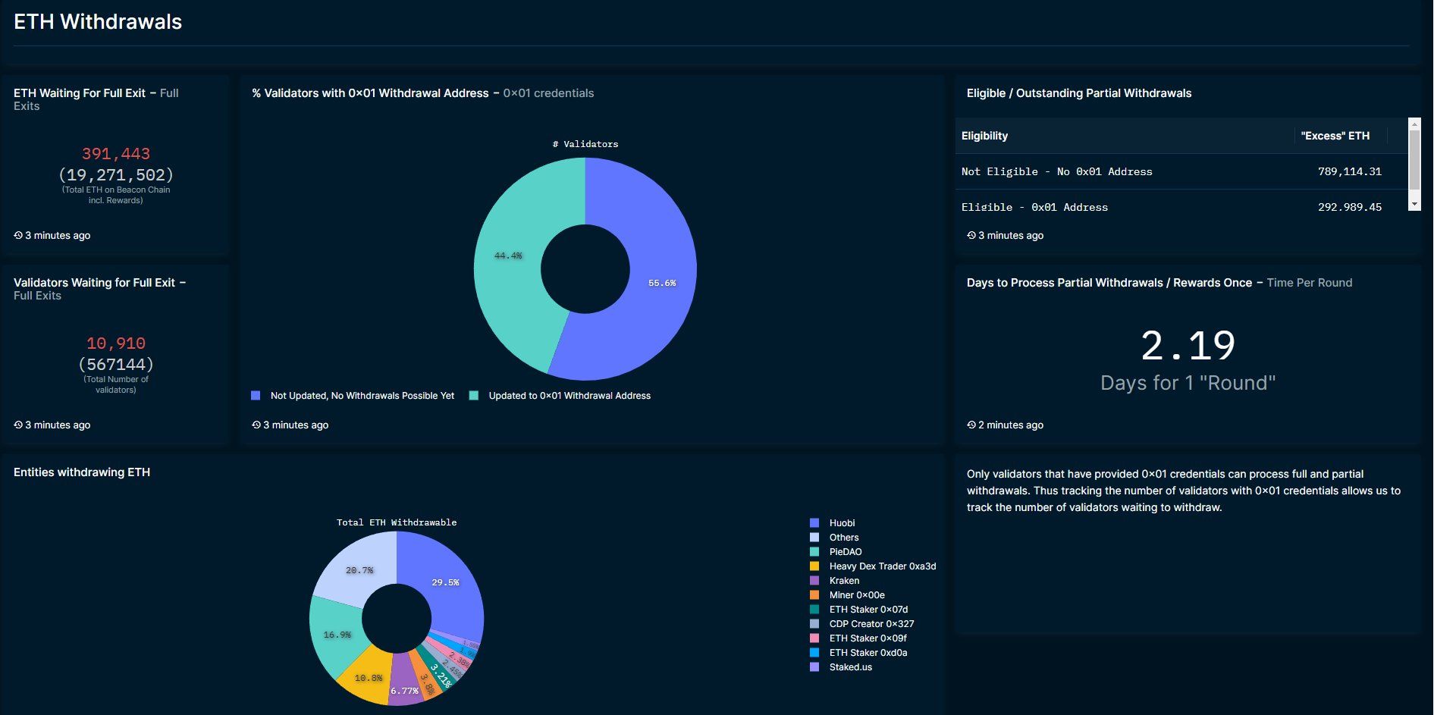Click the Heavy Dex Trader 0xa3d legend label
Viewport: 1434px width, 715px height.
tap(883, 566)
